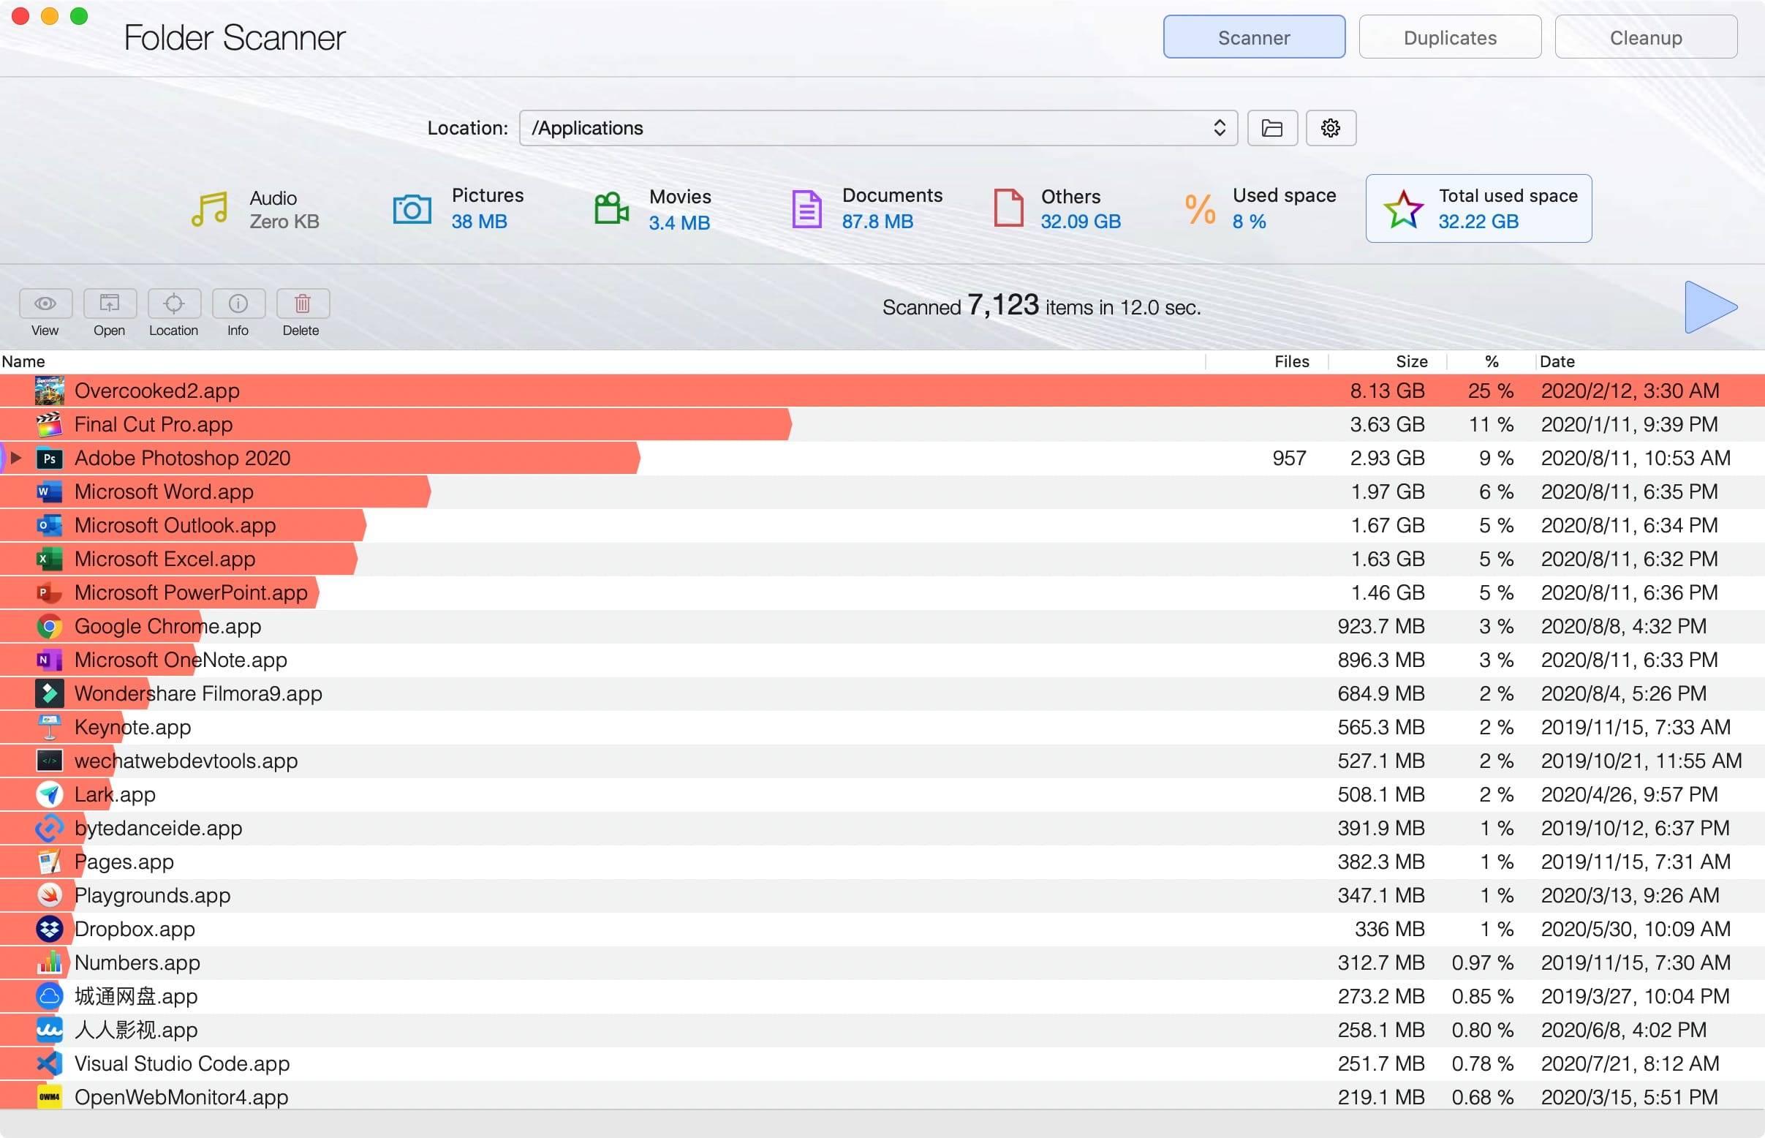
Task: Click the Total used space star icon
Action: pos(1402,208)
